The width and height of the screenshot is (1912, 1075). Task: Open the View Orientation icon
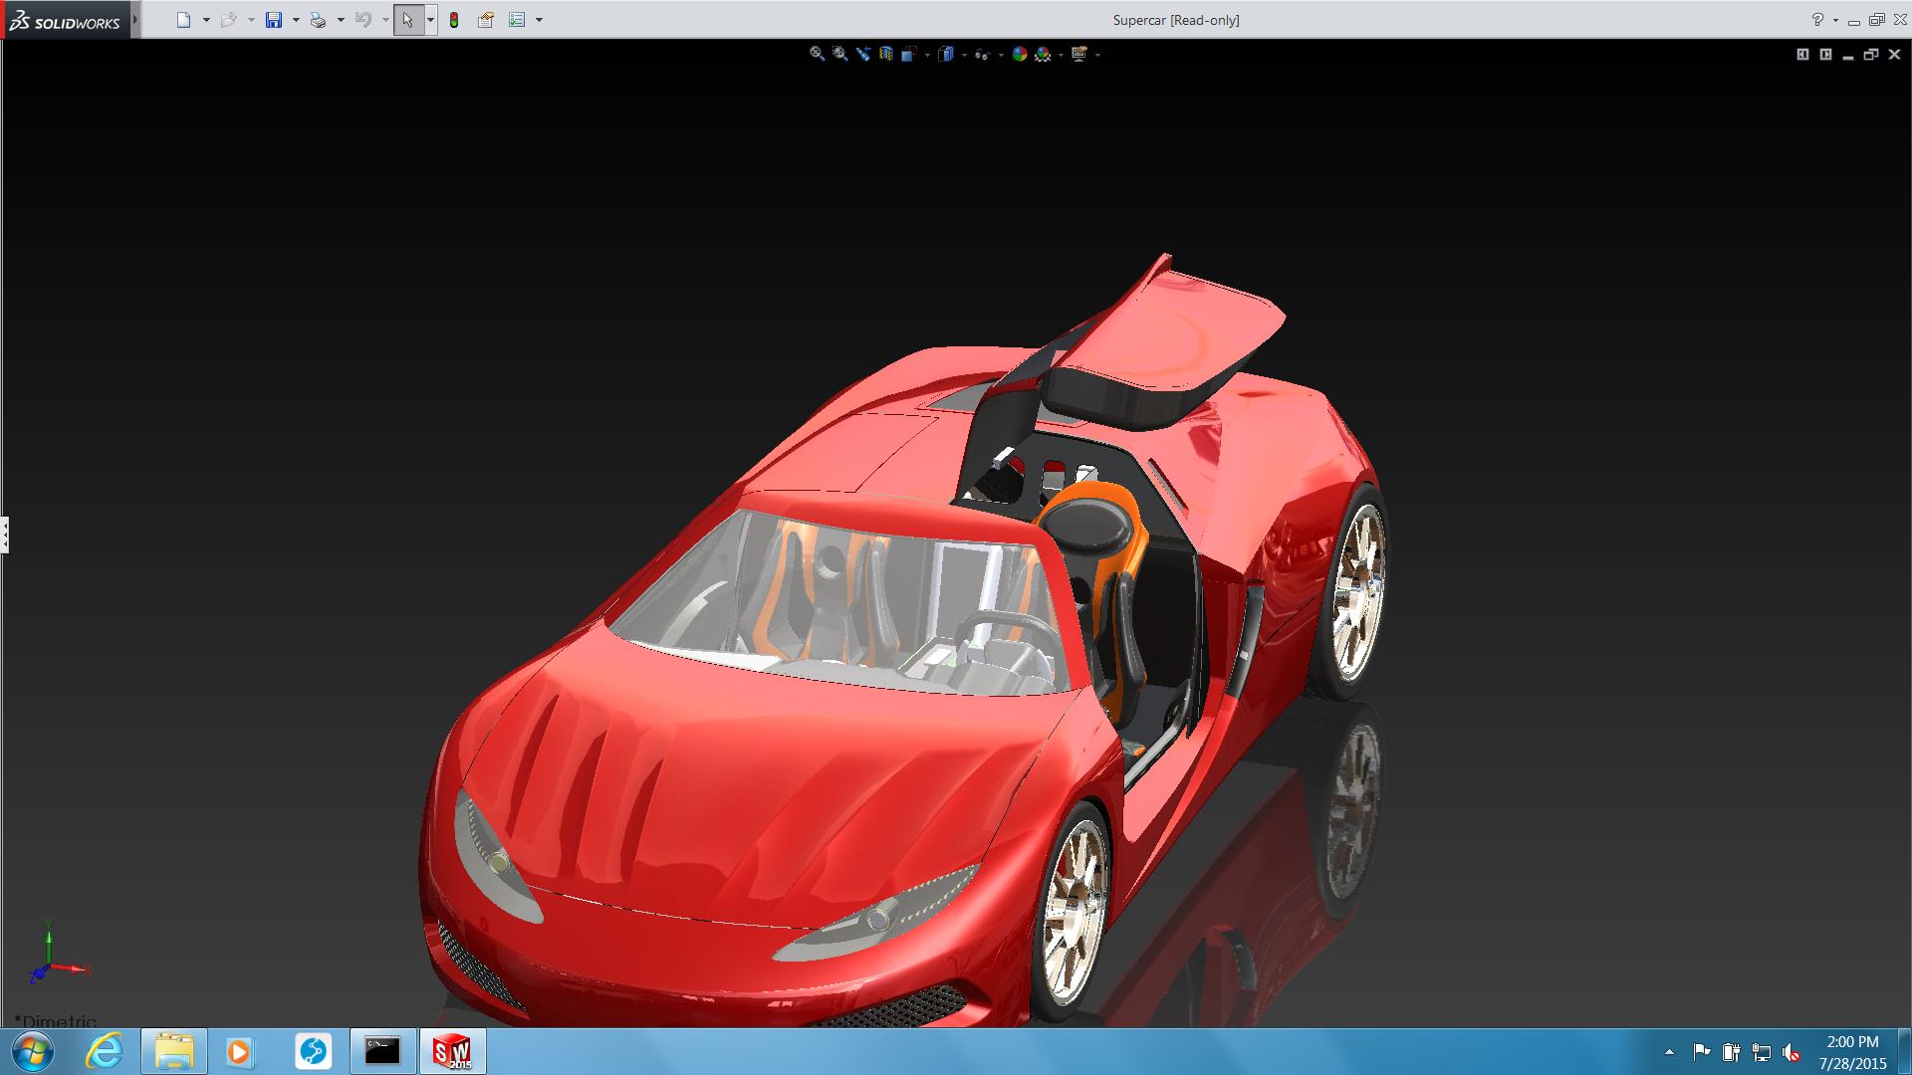pyautogui.click(x=909, y=54)
